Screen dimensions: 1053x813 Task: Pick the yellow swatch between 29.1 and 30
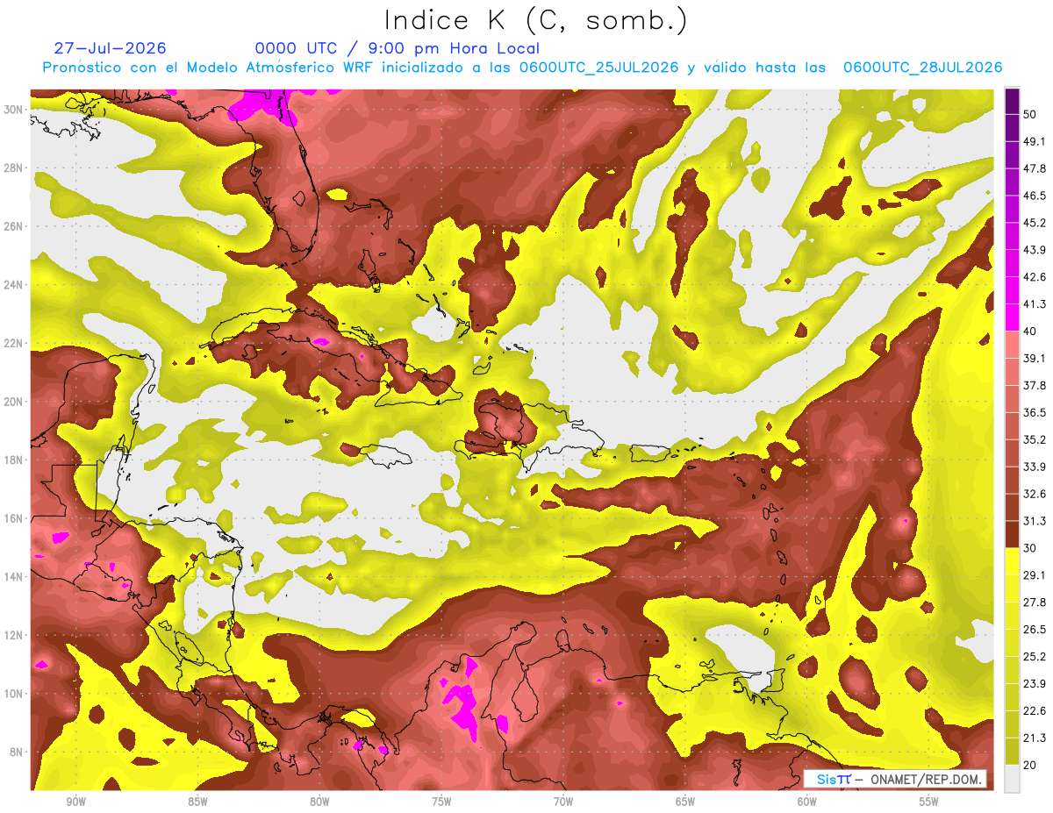pyautogui.click(x=1013, y=562)
